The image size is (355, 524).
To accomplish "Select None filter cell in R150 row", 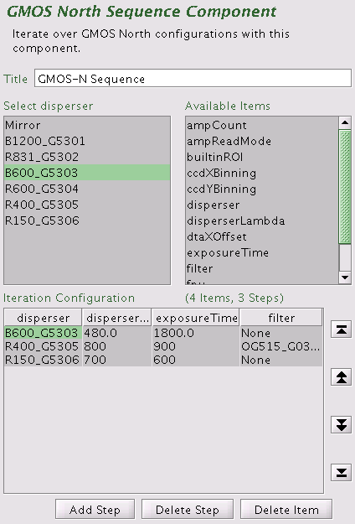I will tap(281, 360).
